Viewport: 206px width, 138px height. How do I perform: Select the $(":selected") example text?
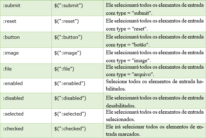(x=70, y=114)
